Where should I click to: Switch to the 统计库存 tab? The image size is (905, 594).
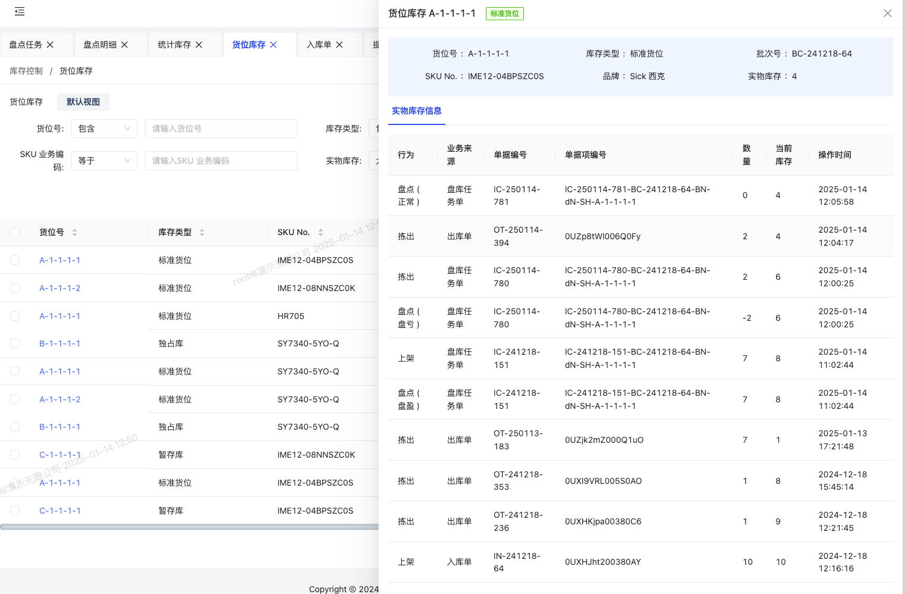point(174,45)
